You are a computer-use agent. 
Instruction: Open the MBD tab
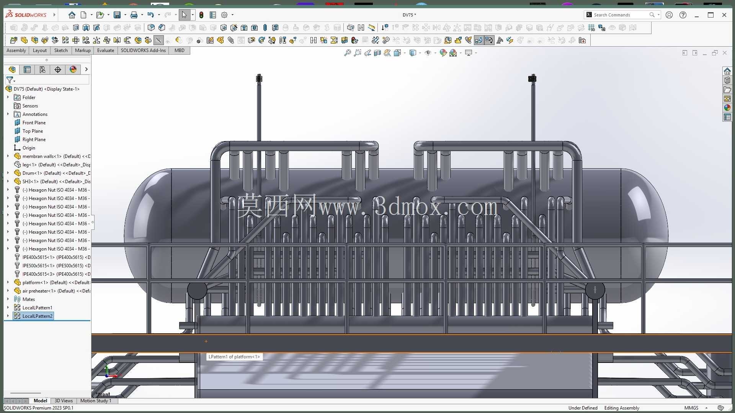(180, 50)
